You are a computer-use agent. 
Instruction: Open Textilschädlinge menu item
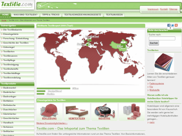click(x=17, y=73)
